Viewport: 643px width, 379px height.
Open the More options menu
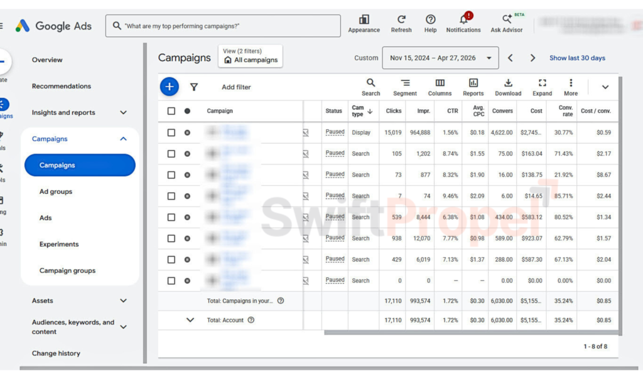click(x=571, y=87)
